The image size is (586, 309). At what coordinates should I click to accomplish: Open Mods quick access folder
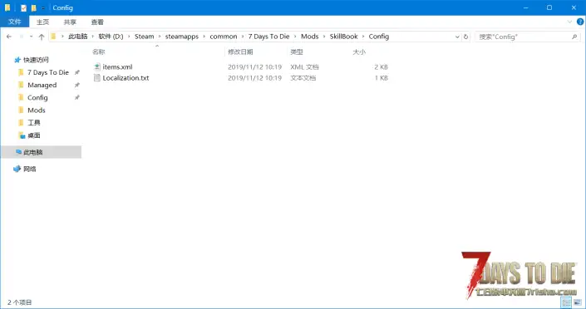click(37, 110)
